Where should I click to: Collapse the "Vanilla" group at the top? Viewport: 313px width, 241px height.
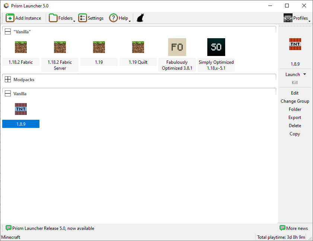pyautogui.click(x=7, y=32)
